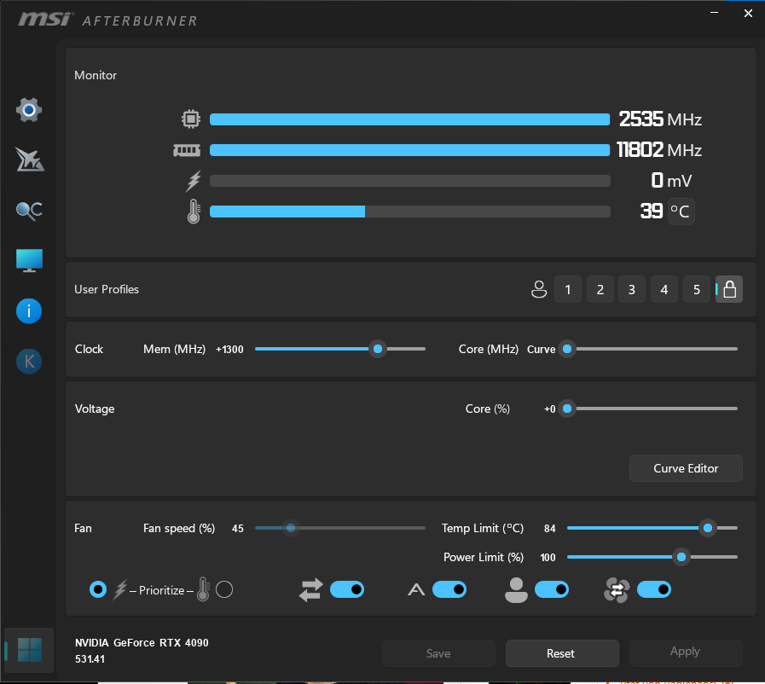Open the hardware monitor screen icon
This screenshot has height=684, width=765.
29,260
